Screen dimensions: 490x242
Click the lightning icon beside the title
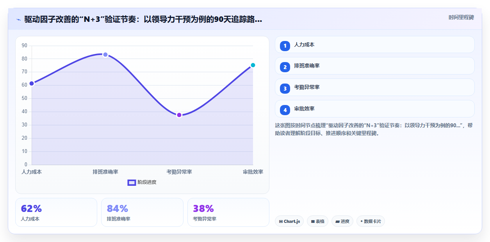pyautogui.click(x=18, y=20)
